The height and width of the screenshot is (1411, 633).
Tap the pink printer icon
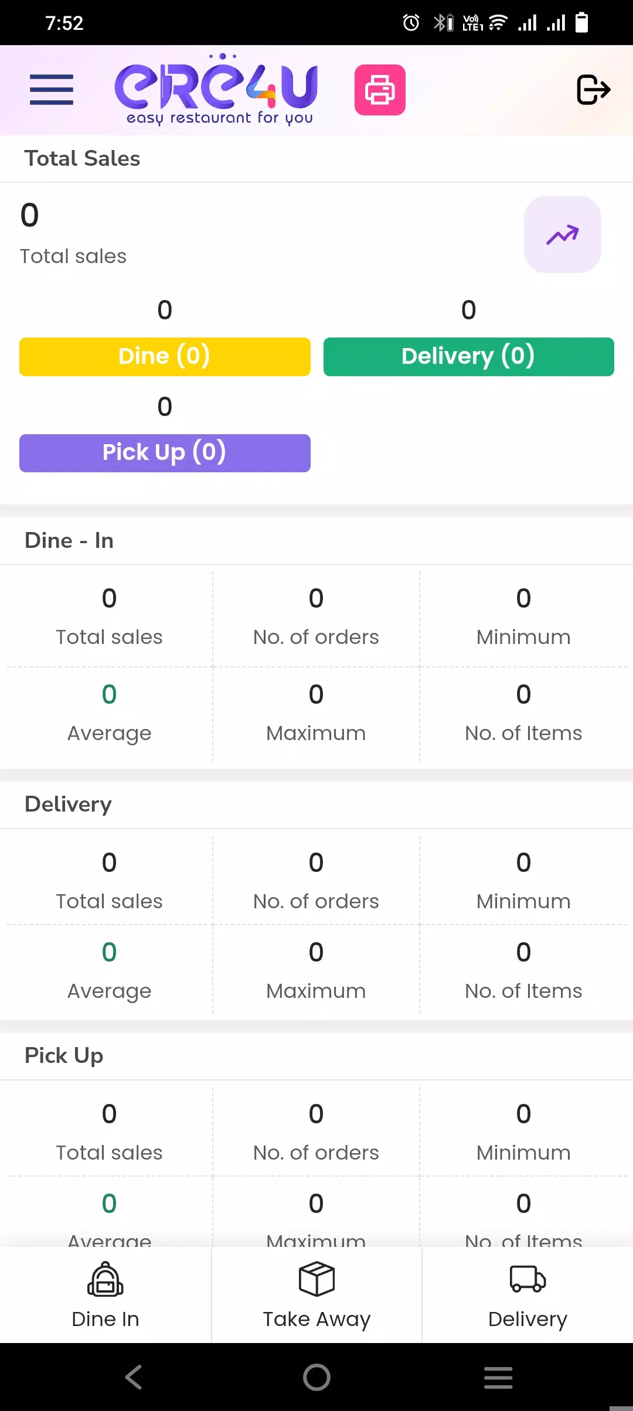click(380, 90)
